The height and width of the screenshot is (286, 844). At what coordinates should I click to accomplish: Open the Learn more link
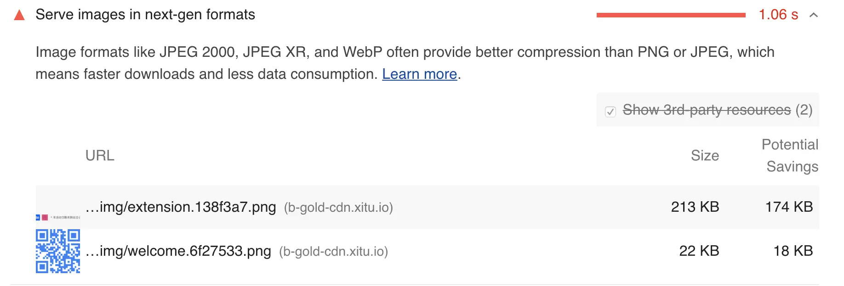(x=419, y=74)
